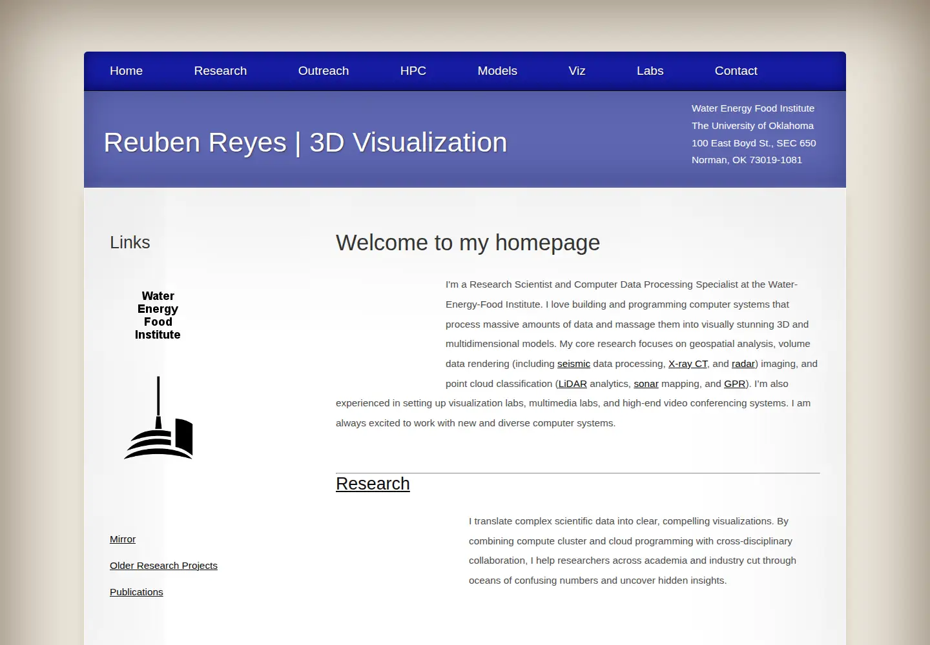Go to the Research nav tab

[220, 71]
